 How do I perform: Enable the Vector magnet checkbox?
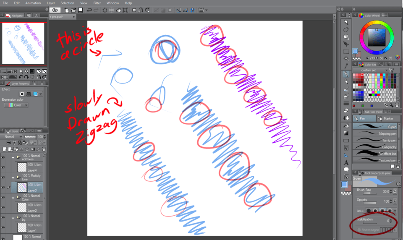point(359,230)
